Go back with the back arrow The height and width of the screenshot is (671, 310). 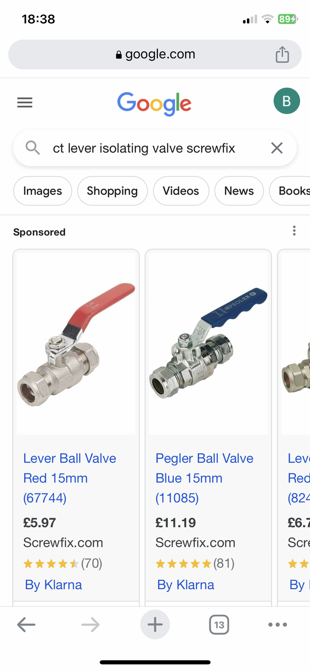tap(26, 625)
